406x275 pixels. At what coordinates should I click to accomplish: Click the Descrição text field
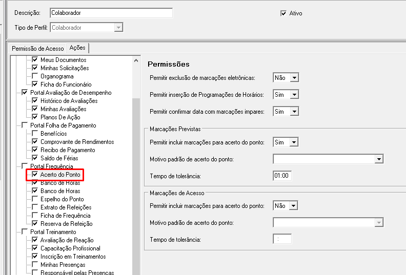point(111,12)
